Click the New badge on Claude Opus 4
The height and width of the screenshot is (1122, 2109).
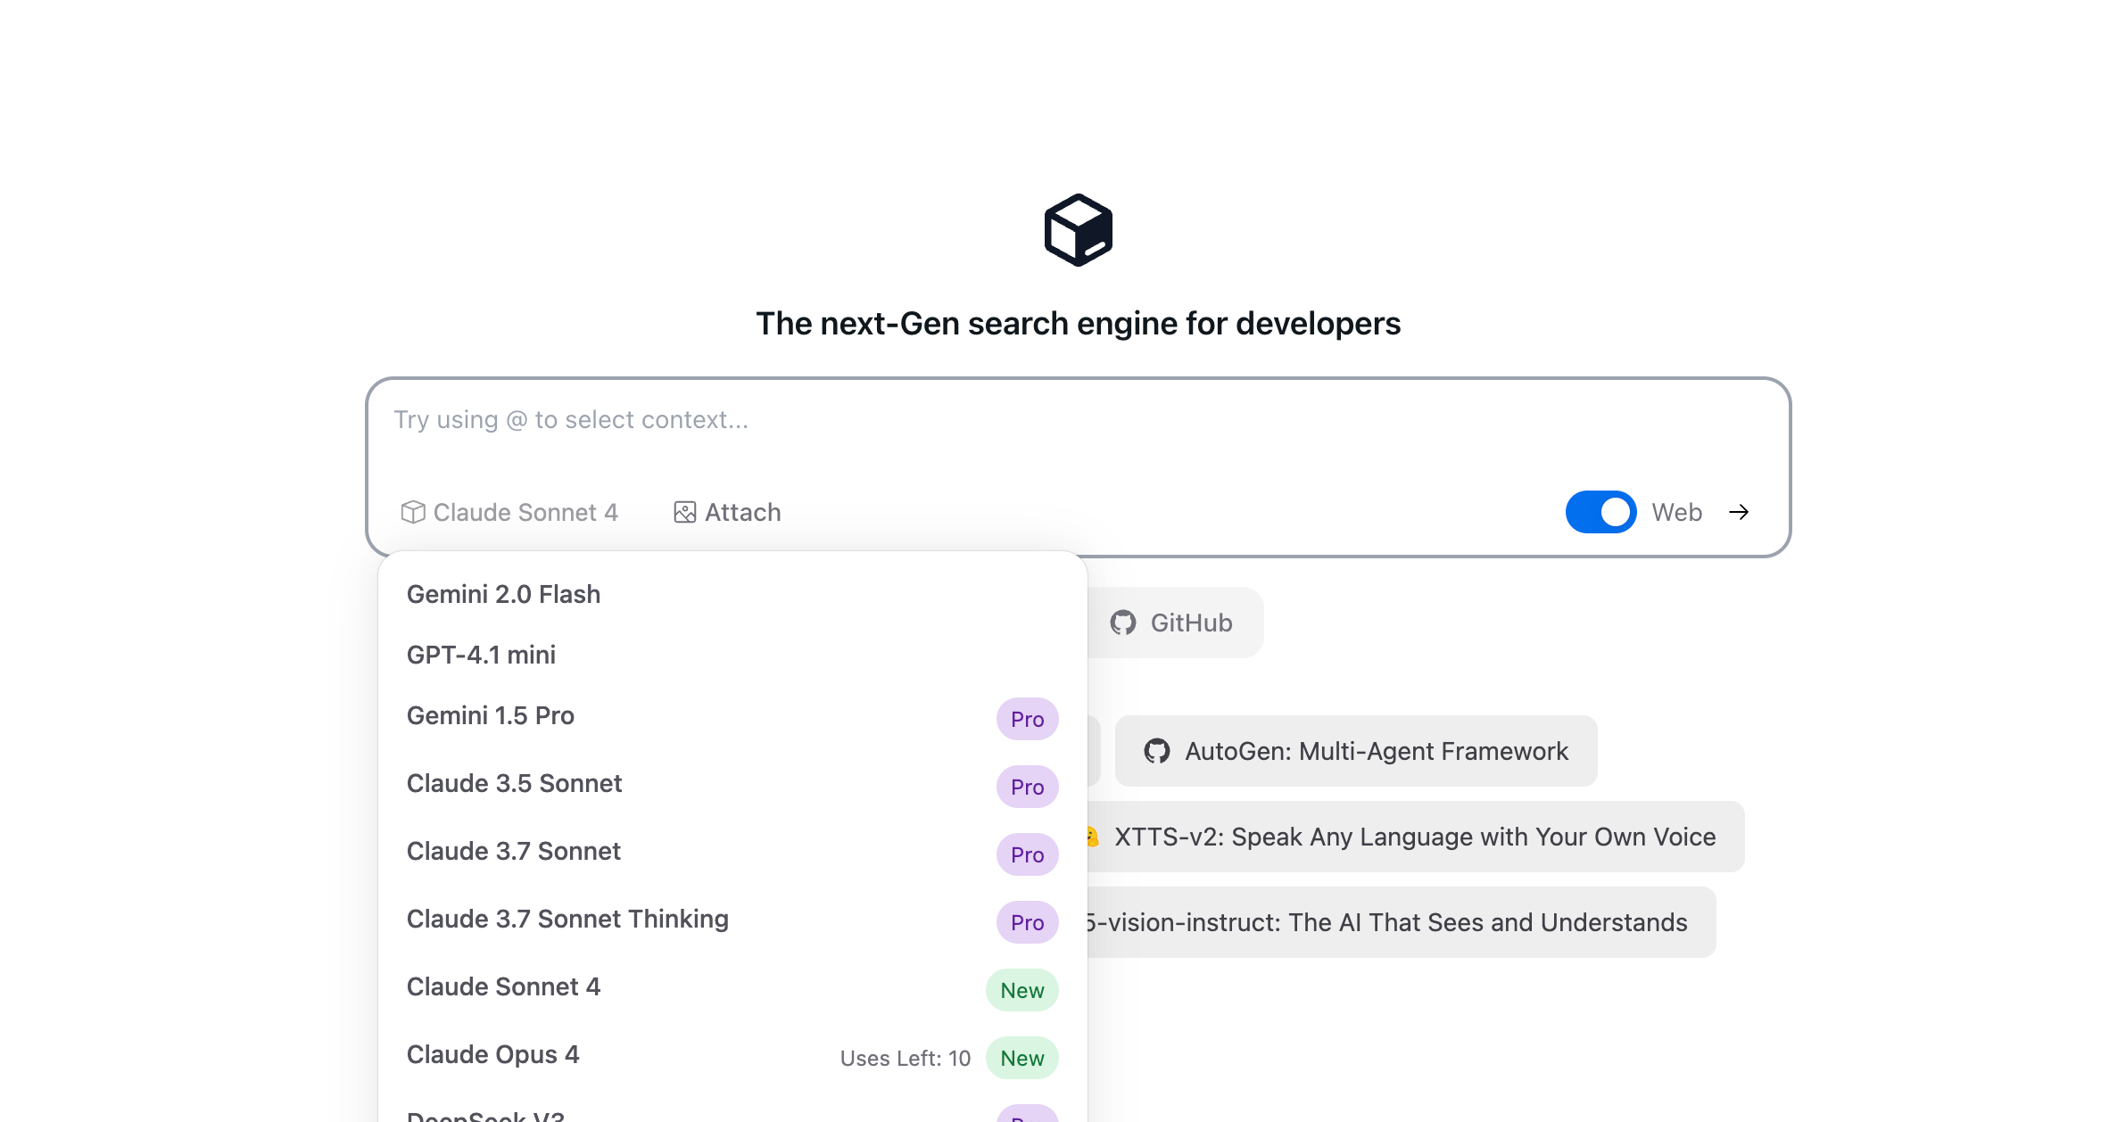click(x=1021, y=1058)
